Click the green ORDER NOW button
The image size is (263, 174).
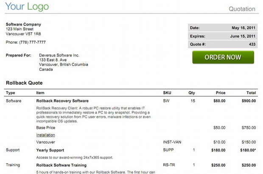(223, 57)
